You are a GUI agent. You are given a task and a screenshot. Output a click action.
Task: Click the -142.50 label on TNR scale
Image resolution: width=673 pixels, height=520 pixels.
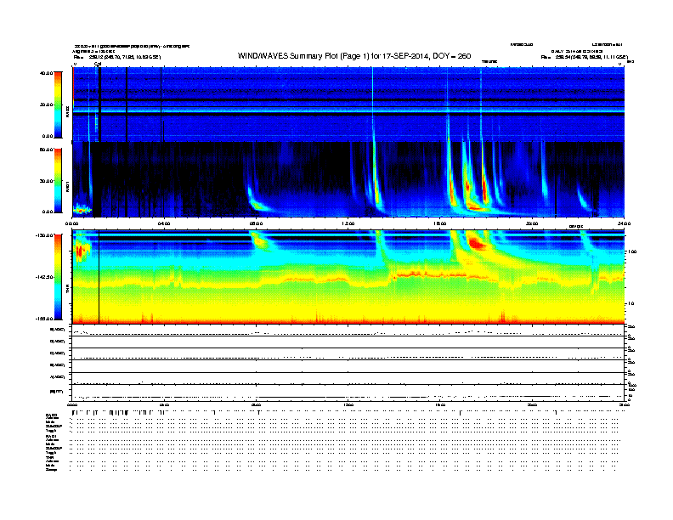[45, 277]
